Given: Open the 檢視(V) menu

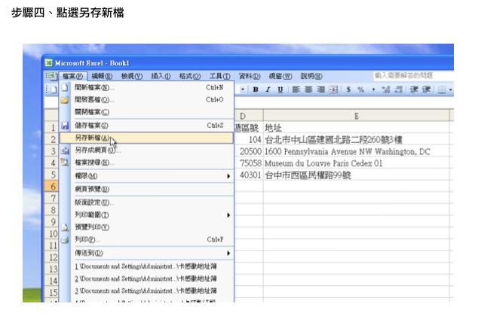Looking at the screenshot, I should point(132,76).
